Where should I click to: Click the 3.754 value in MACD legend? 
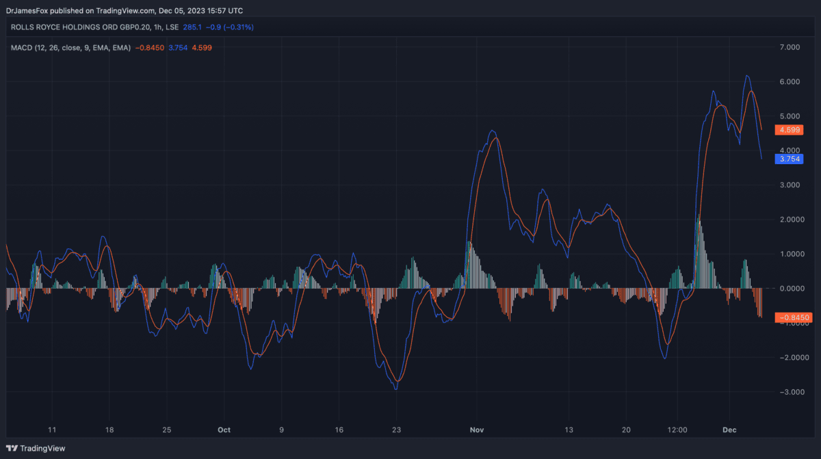[177, 47]
